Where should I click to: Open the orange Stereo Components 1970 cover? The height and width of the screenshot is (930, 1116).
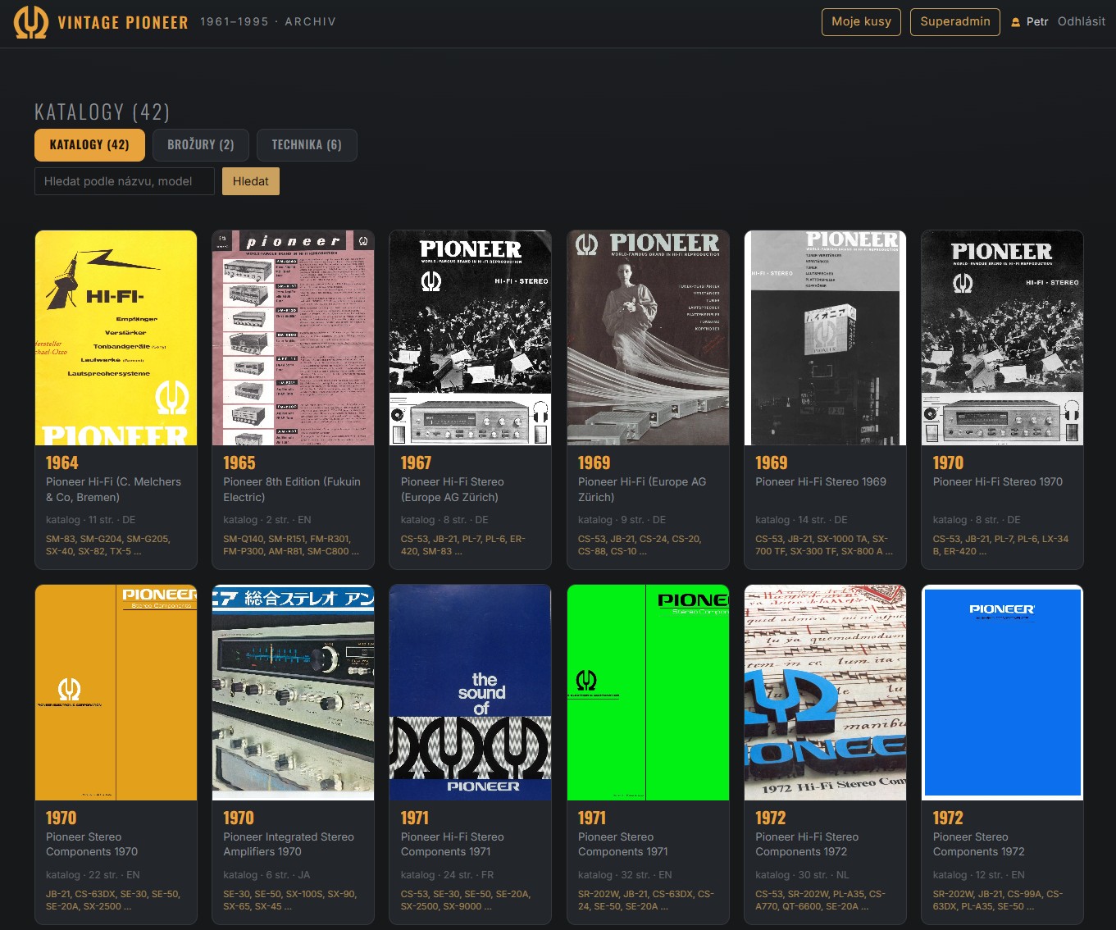pyautogui.click(x=116, y=693)
